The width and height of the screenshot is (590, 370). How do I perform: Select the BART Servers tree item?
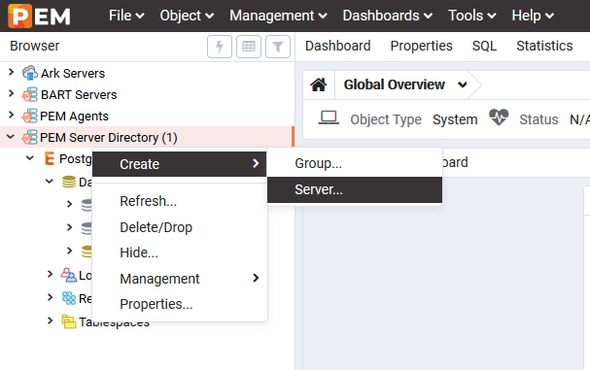click(79, 95)
